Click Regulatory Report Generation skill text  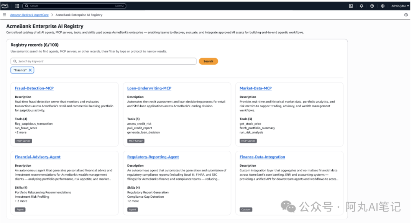pyautogui.click(x=148, y=192)
